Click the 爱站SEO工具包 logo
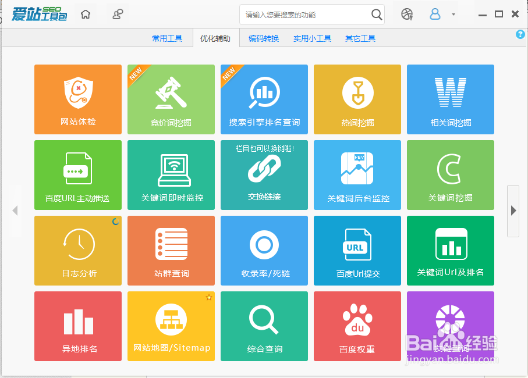Screen dimensions: 528x378 40,14
